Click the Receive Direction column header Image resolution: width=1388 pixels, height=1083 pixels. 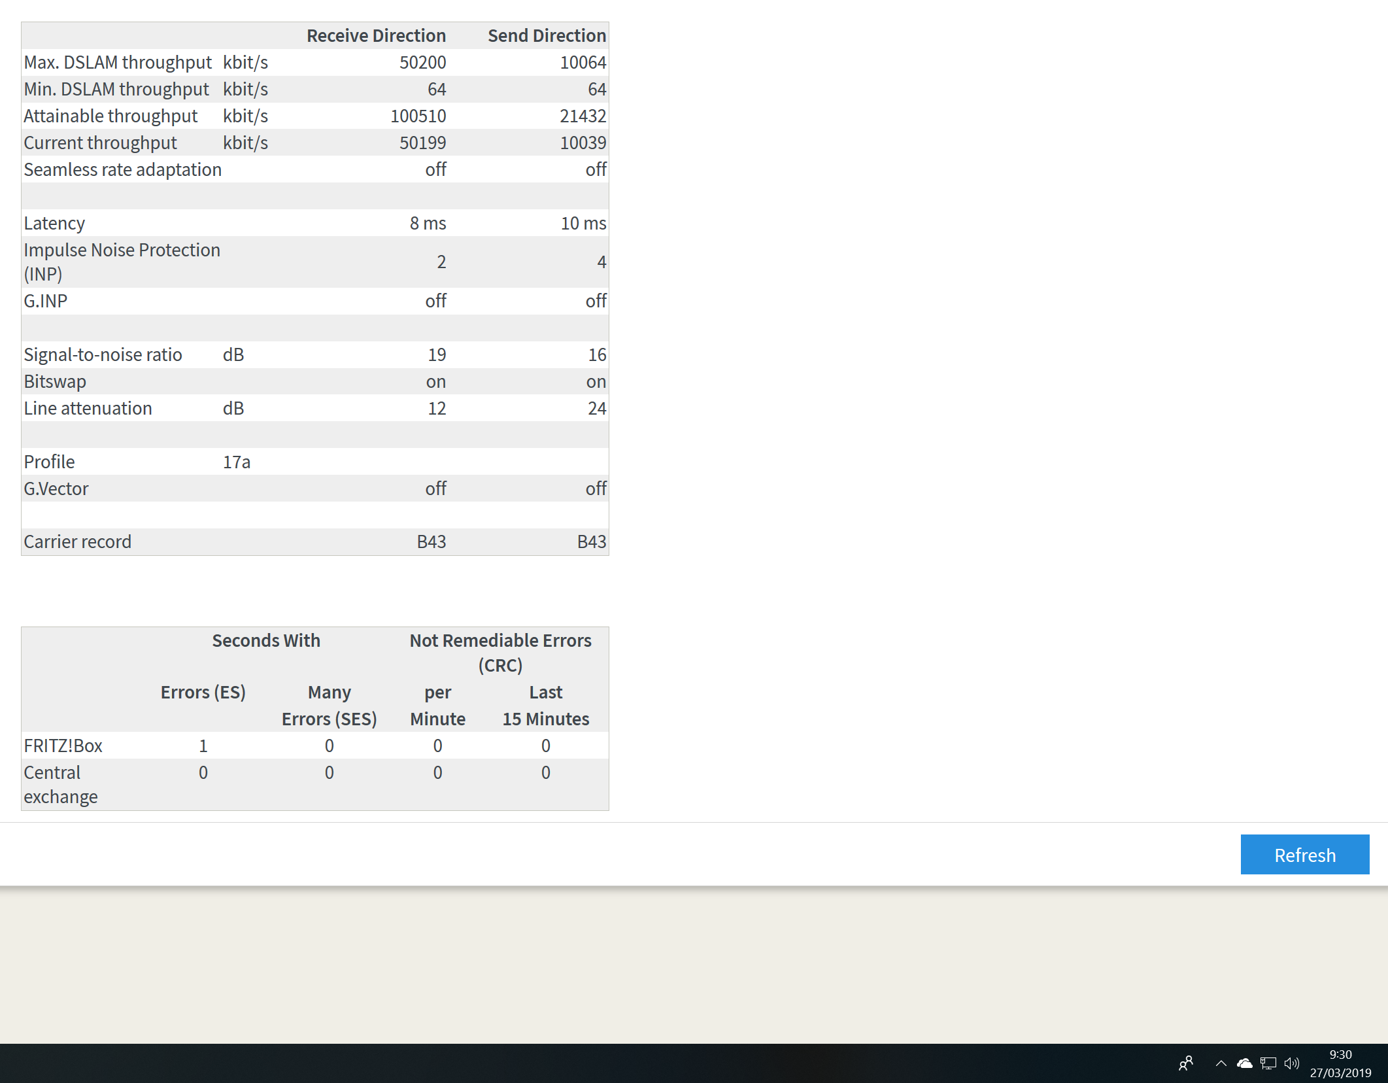tap(376, 35)
